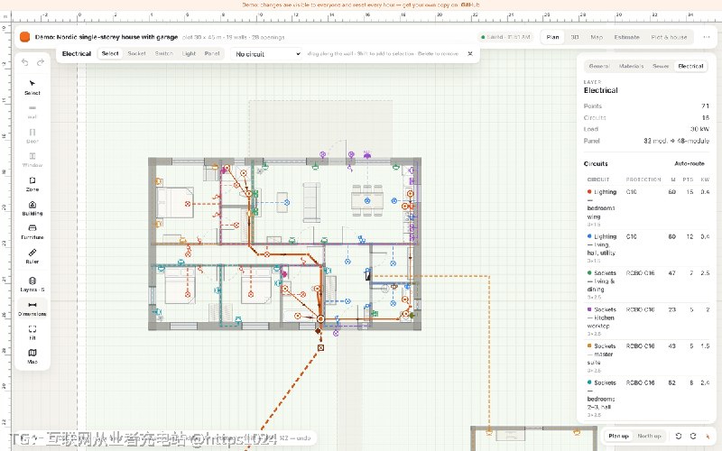
Task: Click the Fit view tool
Action: 32,332
